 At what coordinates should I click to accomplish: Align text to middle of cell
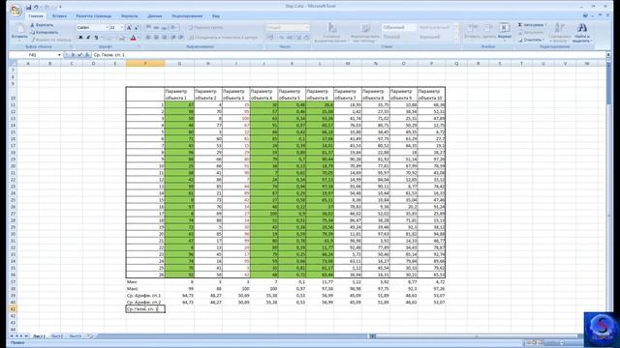[157, 28]
